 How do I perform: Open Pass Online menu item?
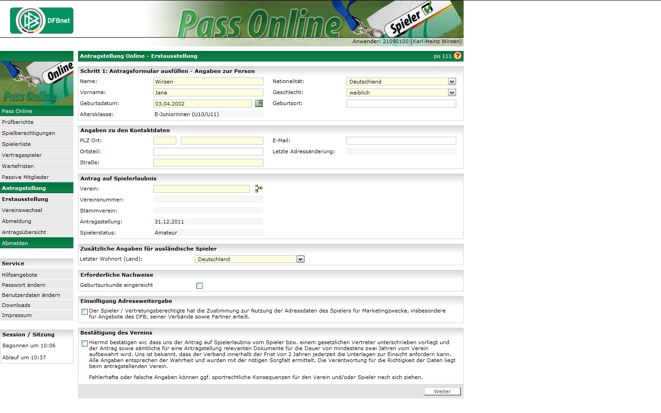37,111
